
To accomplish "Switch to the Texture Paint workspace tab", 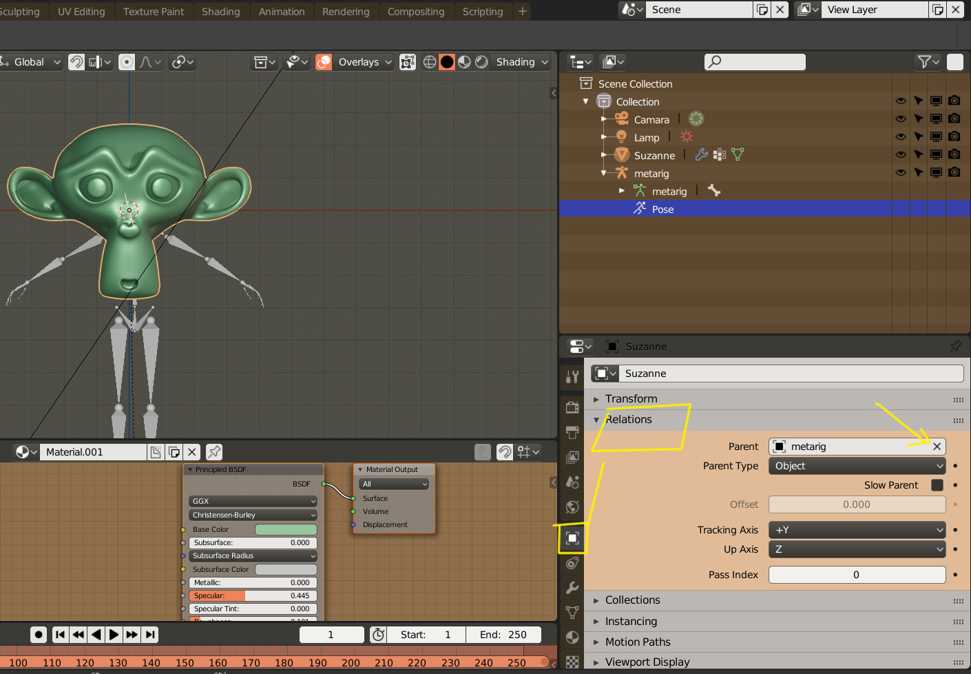I will point(154,12).
